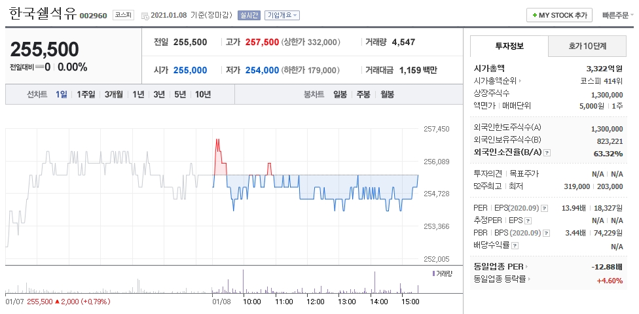
Task: Click the 코스피 market badge
Action: pyautogui.click(x=124, y=16)
